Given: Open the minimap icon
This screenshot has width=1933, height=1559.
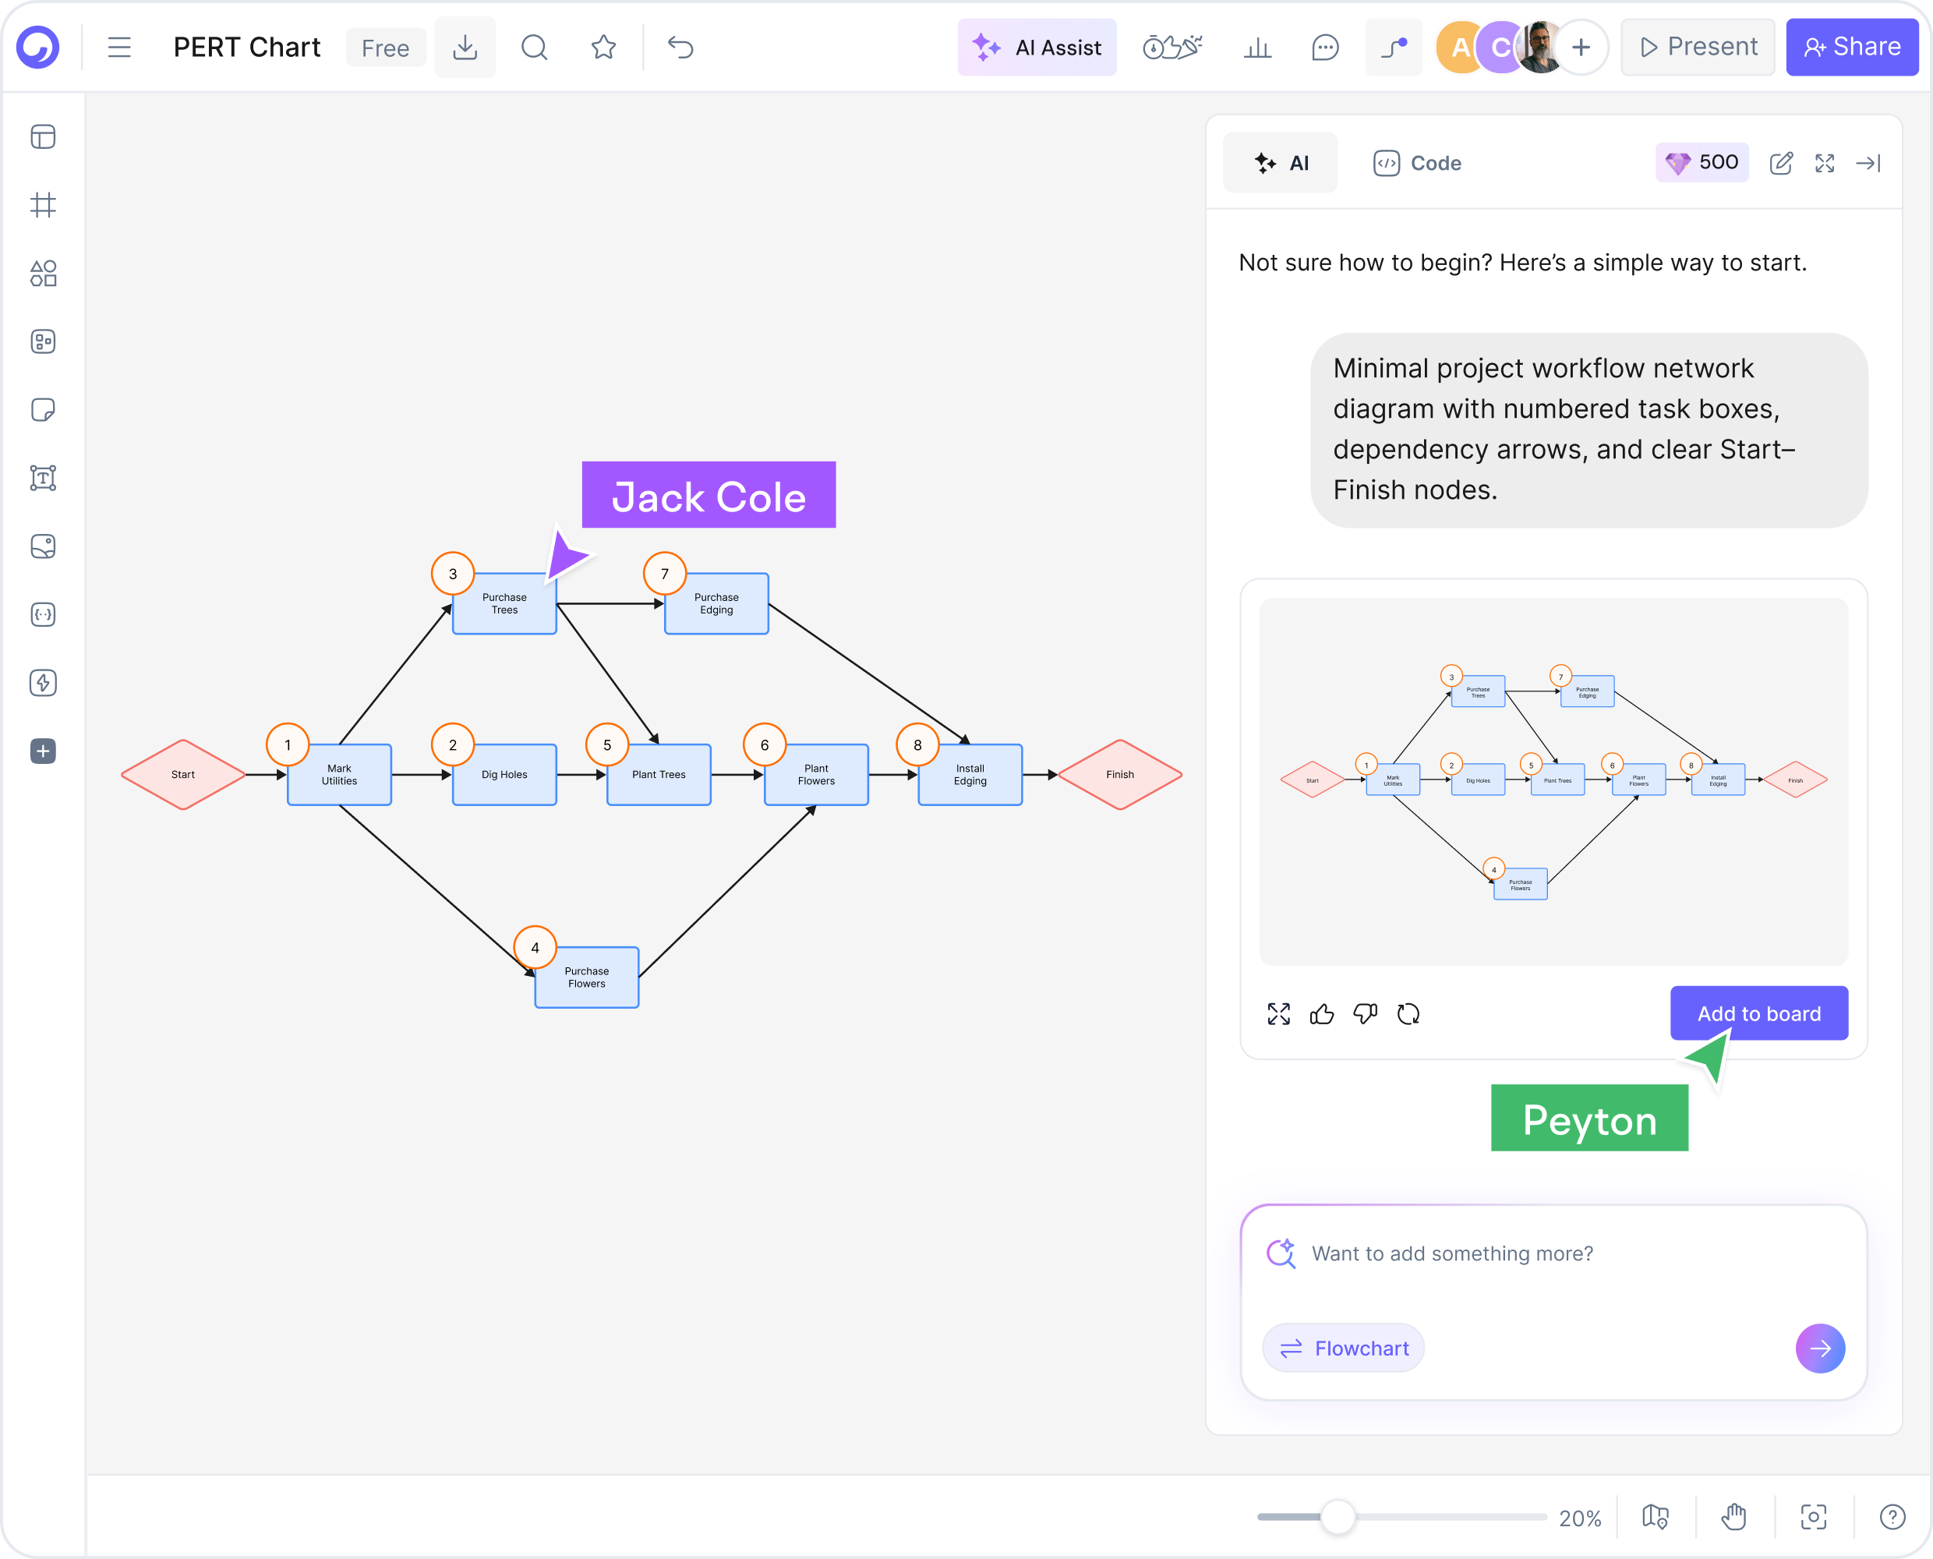Looking at the screenshot, I should tap(1655, 1517).
